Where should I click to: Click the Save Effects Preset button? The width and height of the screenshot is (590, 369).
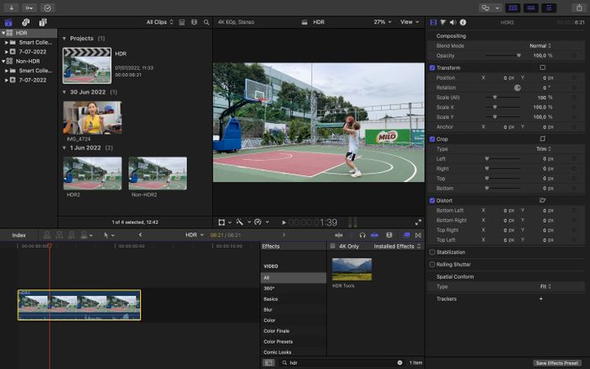click(x=559, y=363)
